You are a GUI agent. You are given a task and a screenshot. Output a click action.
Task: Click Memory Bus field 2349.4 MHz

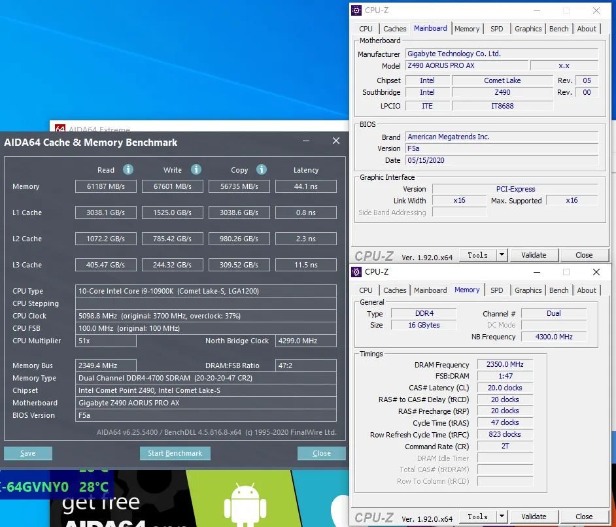pyautogui.click(x=106, y=365)
